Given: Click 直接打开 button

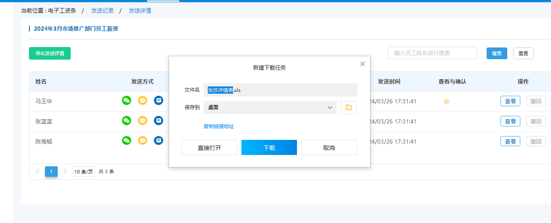Looking at the screenshot, I should [x=209, y=147].
